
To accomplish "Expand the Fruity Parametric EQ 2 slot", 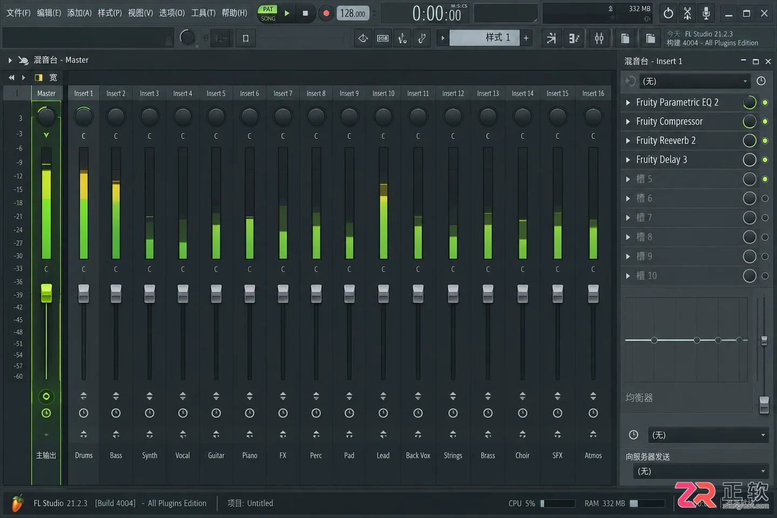I will pos(628,103).
